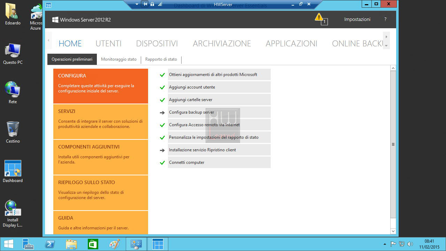This screenshot has height=251, width=446.
Task: Open Questo PC desktop icon
Action: 13,54
